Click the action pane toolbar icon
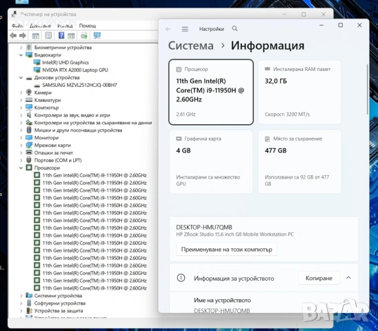This screenshot has width=378, height=331. [x=71, y=36]
